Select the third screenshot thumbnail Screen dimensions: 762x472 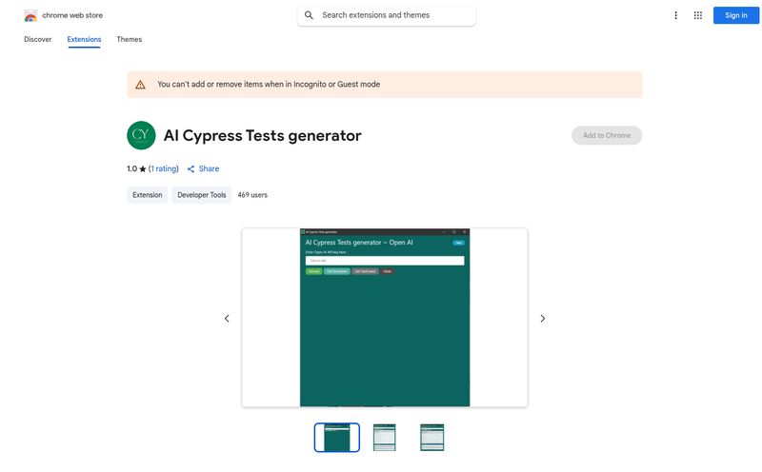pyautogui.click(x=432, y=438)
